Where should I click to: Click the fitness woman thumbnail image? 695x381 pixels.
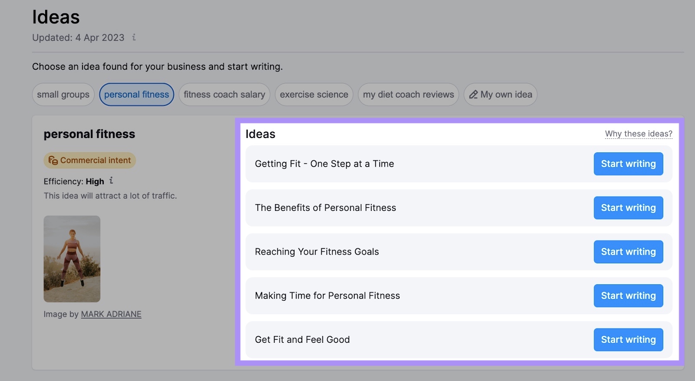point(72,259)
